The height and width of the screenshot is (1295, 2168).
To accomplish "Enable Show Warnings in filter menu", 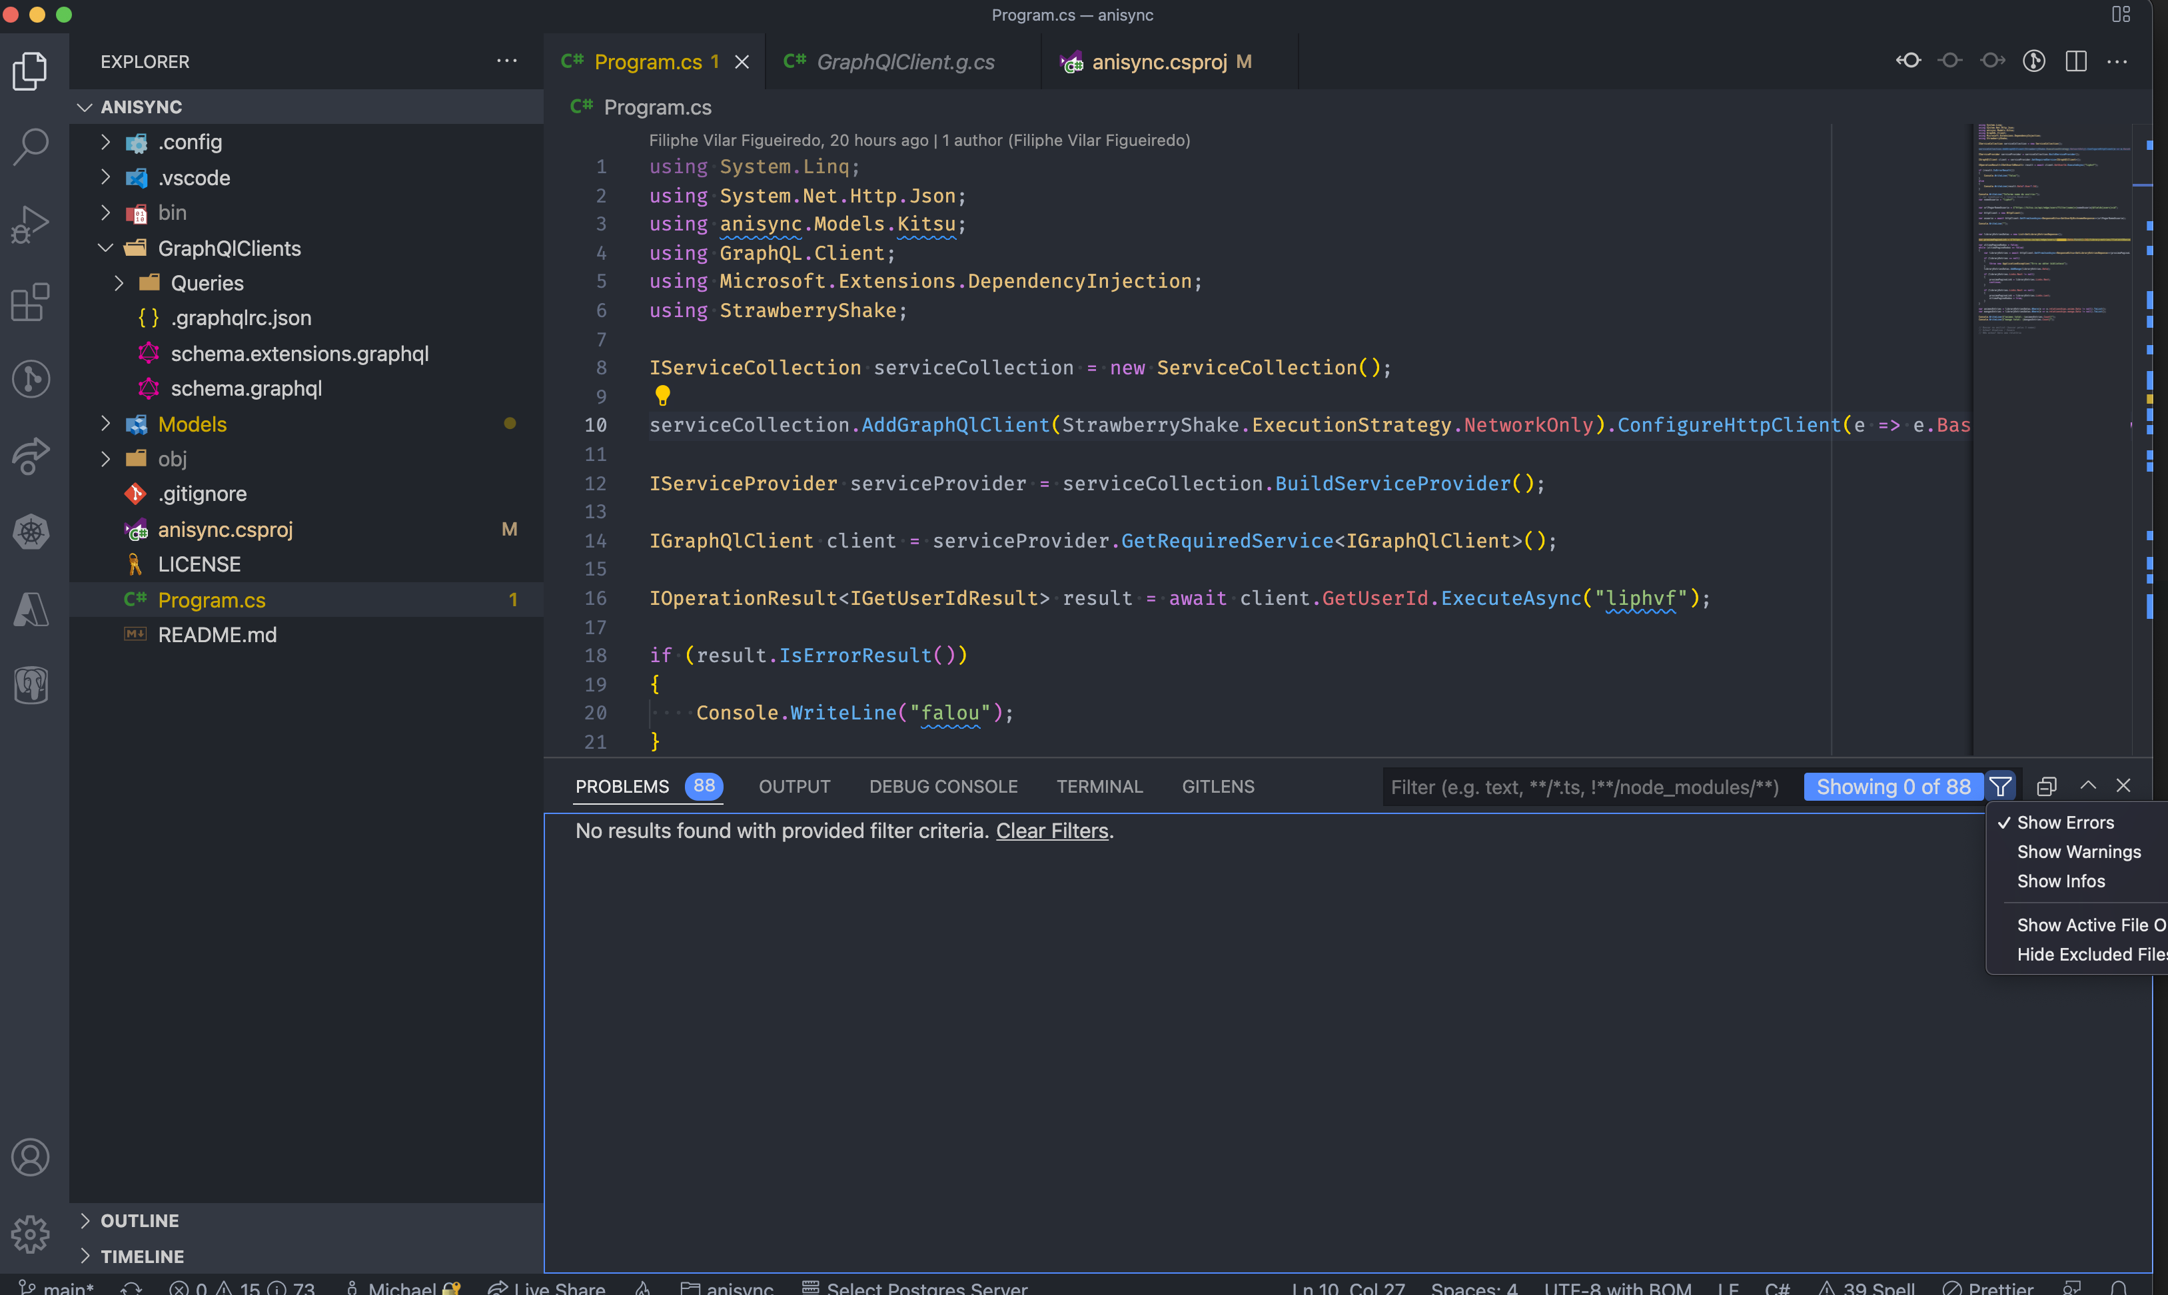I will pyautogui.click(x=2079, y=852).
